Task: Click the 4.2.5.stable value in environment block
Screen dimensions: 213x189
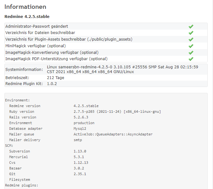Action: 86,106
